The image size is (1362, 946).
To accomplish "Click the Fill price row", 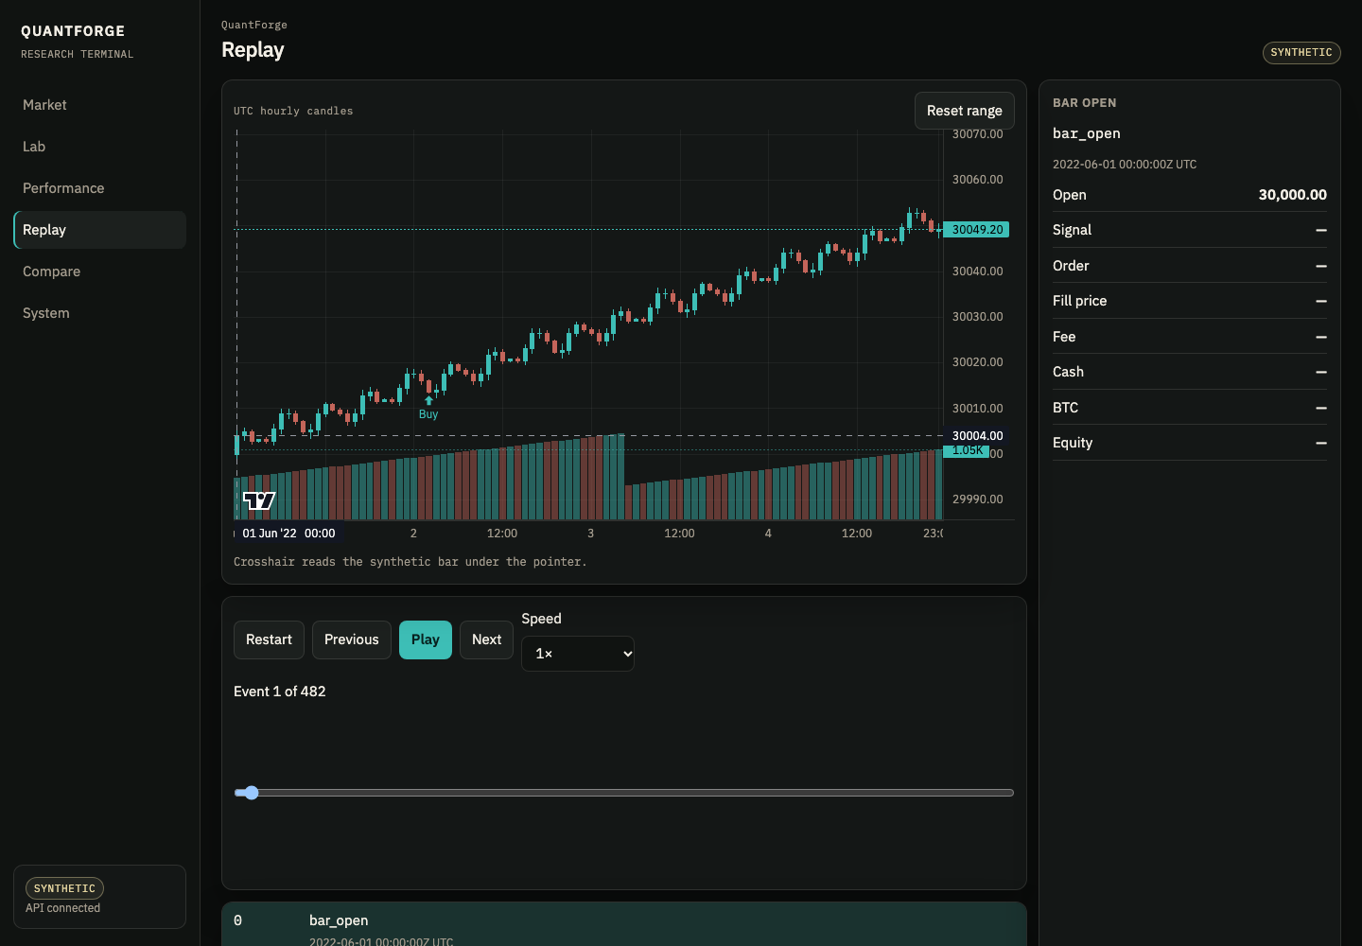I will [1190, 301].
